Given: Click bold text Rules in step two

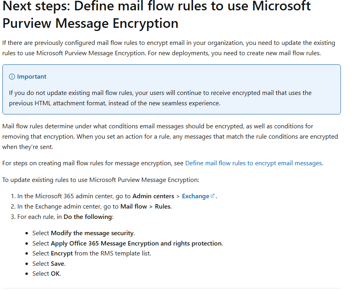Looking at the screenshot, I should point(163,207).
